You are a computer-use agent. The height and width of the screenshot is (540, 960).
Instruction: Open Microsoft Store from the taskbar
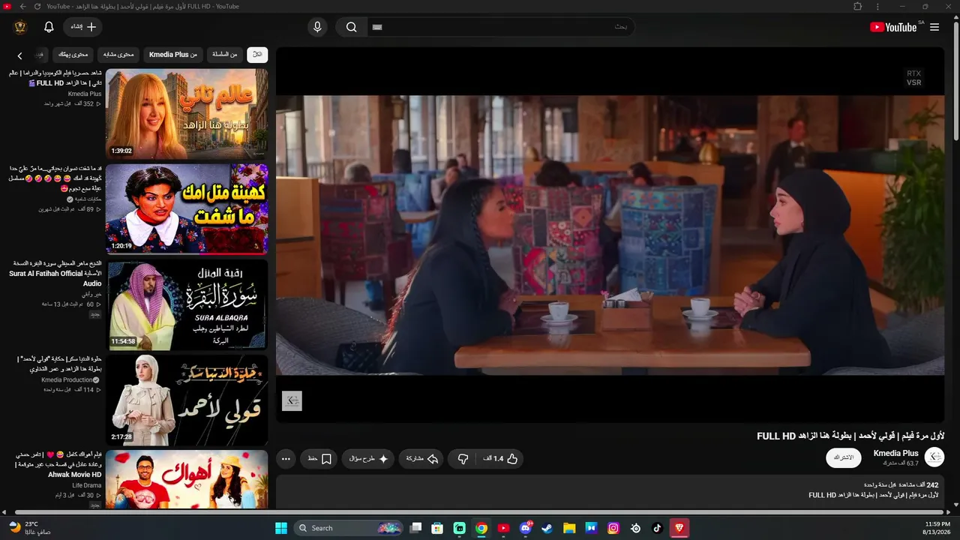coord(437,528)
